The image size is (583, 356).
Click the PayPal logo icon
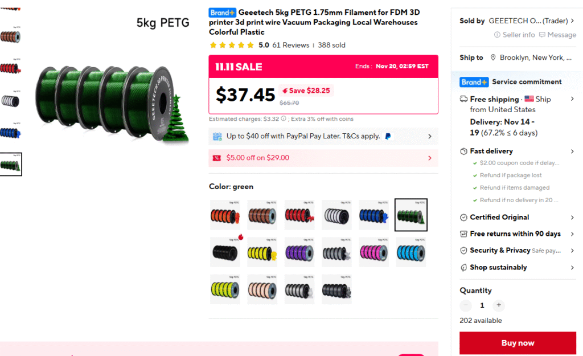coord(389,137)
